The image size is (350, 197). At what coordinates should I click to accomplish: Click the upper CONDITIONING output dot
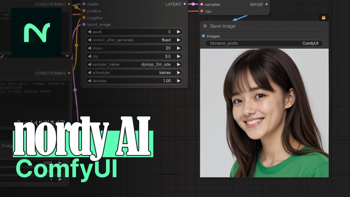69,4
